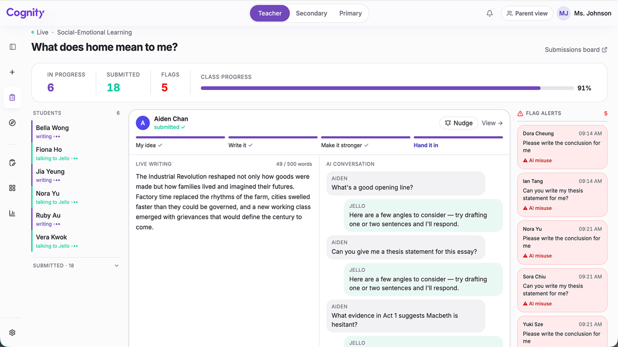Click the page title "What does home mean to me?"

(x=105, y=47)
